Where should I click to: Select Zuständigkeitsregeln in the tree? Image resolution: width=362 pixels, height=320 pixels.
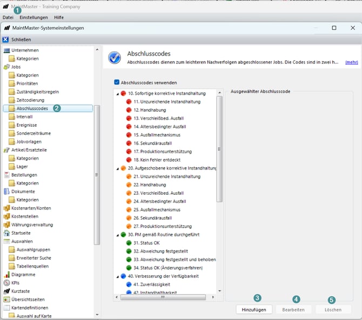(x=38, y=92)
